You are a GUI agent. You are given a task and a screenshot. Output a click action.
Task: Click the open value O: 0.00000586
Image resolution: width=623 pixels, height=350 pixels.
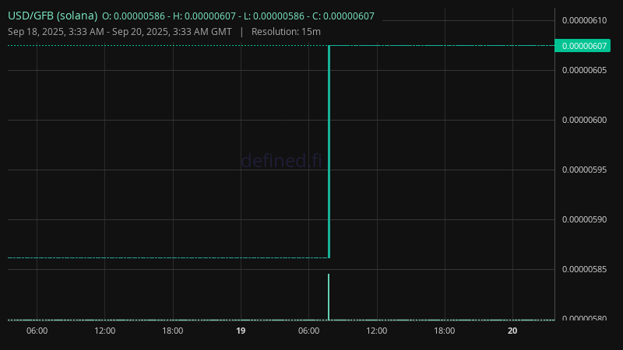133,16
